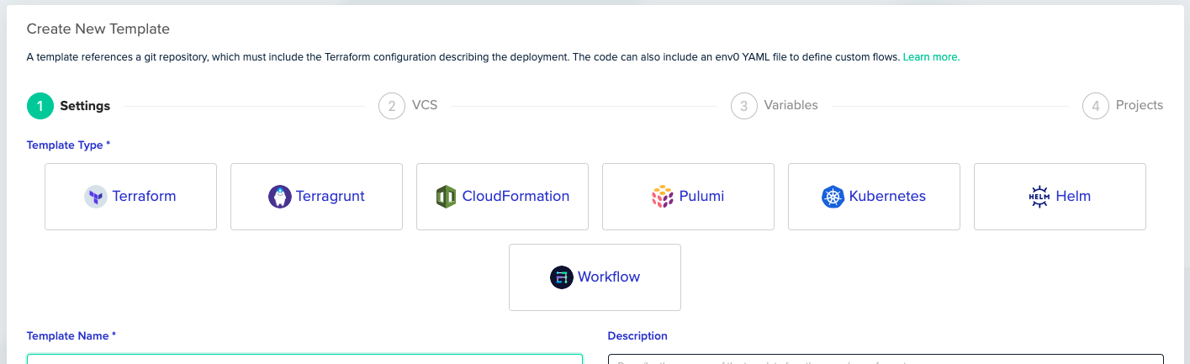Click the Workflow logo icon
The width and height of the screenshot is (1190, 364).
pos(561,277)
